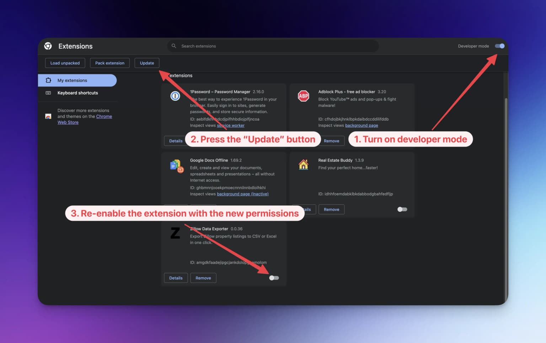
Task: Click the Google Docs Offline icon
Action: click(x=176, y=166)
